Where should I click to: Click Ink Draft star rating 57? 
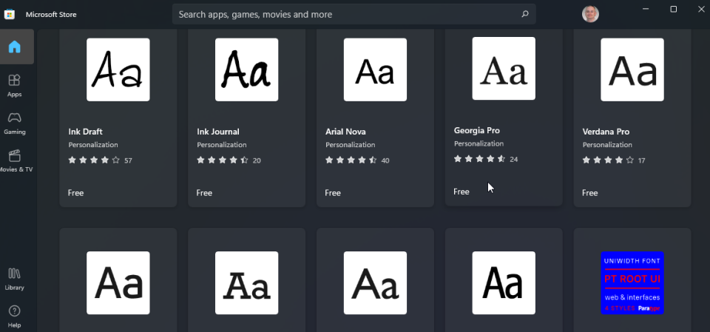click(100, 160)
